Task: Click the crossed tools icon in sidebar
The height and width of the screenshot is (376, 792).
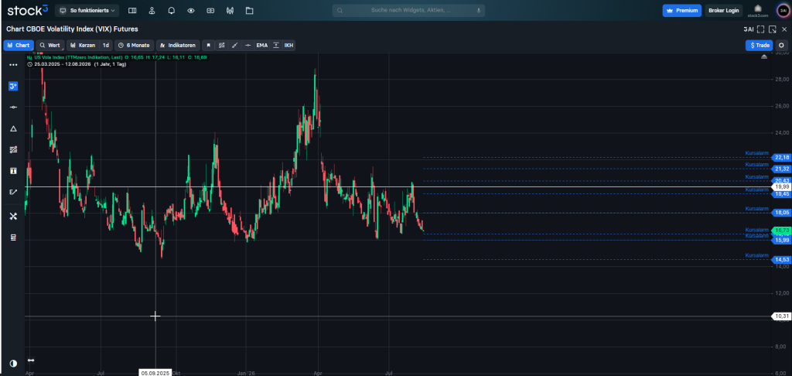Action: click(x=14, y=217)
